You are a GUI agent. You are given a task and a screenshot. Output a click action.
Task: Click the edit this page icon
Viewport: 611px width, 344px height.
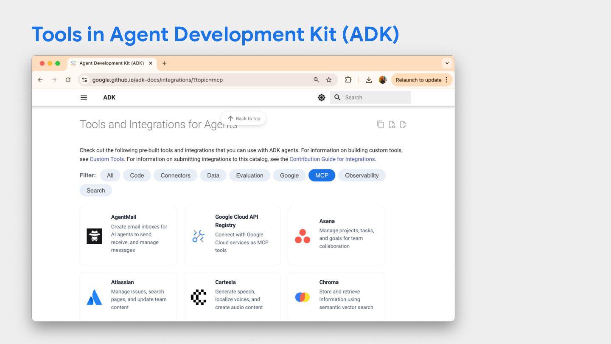coord(403,124)
